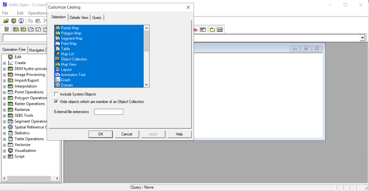Viewport: 369px width, 191px height.
Task: Click object list scroll down arrow
Action: [146, 85]
